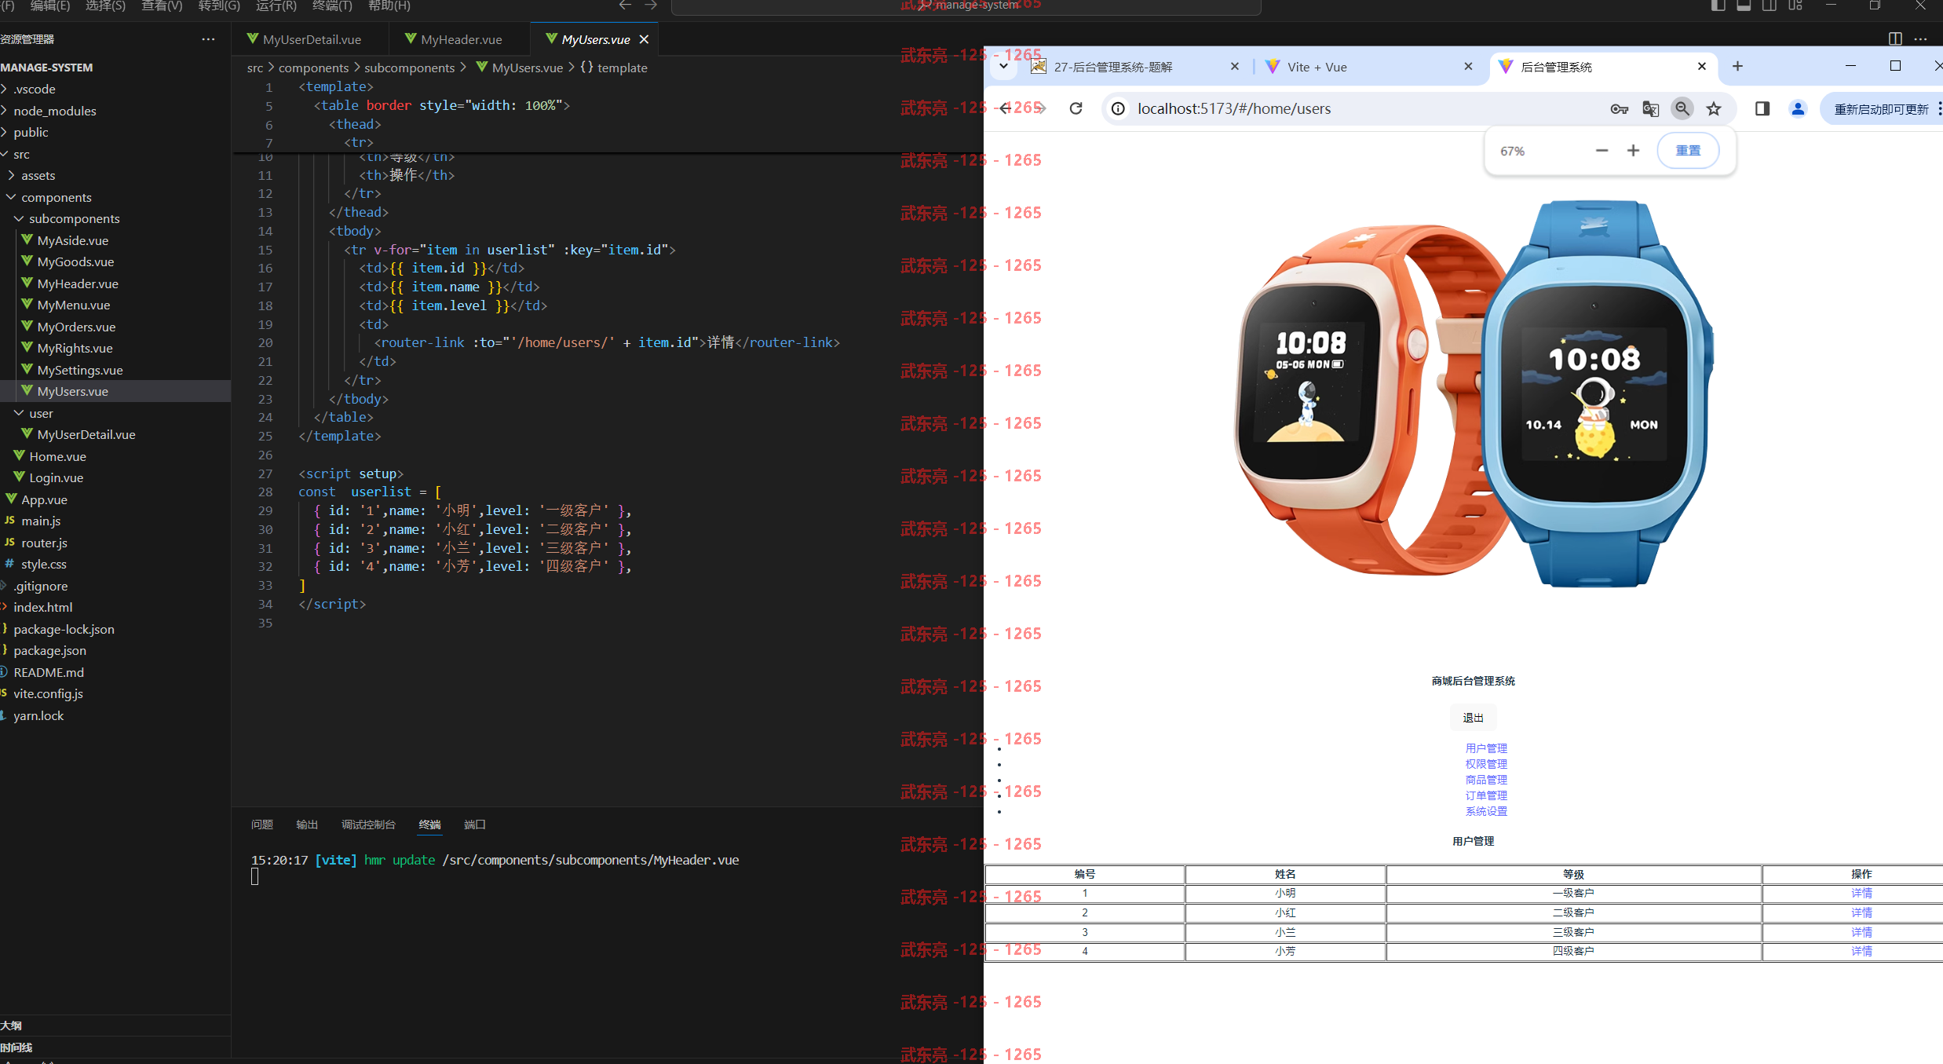Click the zoom magnifier icon in address bar
The height and width of the screenshot is (1064, 1943).
[1682, 108]
